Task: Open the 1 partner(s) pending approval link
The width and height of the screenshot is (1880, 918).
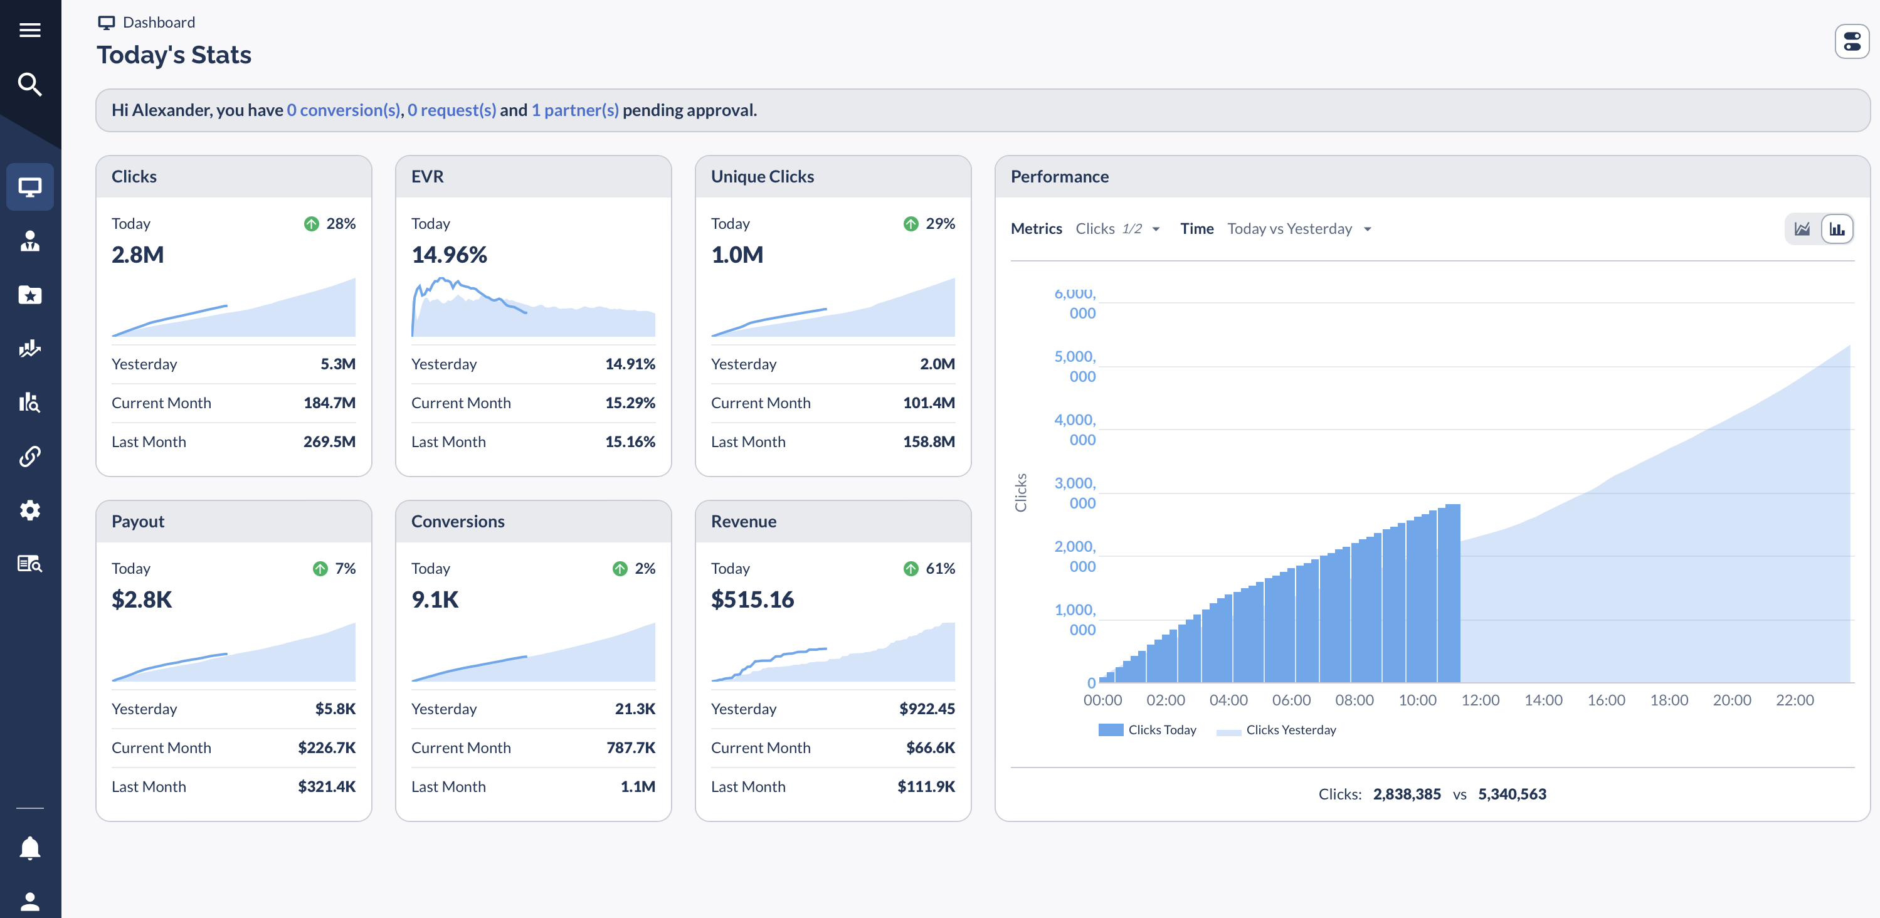Action: click(575, 110)
